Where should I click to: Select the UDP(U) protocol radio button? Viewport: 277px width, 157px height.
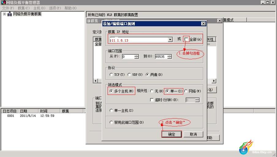pyautogui.click(x=129, y=75)
